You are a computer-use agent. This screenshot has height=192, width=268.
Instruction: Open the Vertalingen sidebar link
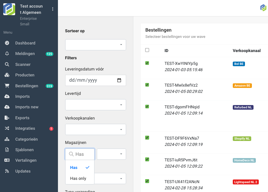click(26, 160)
